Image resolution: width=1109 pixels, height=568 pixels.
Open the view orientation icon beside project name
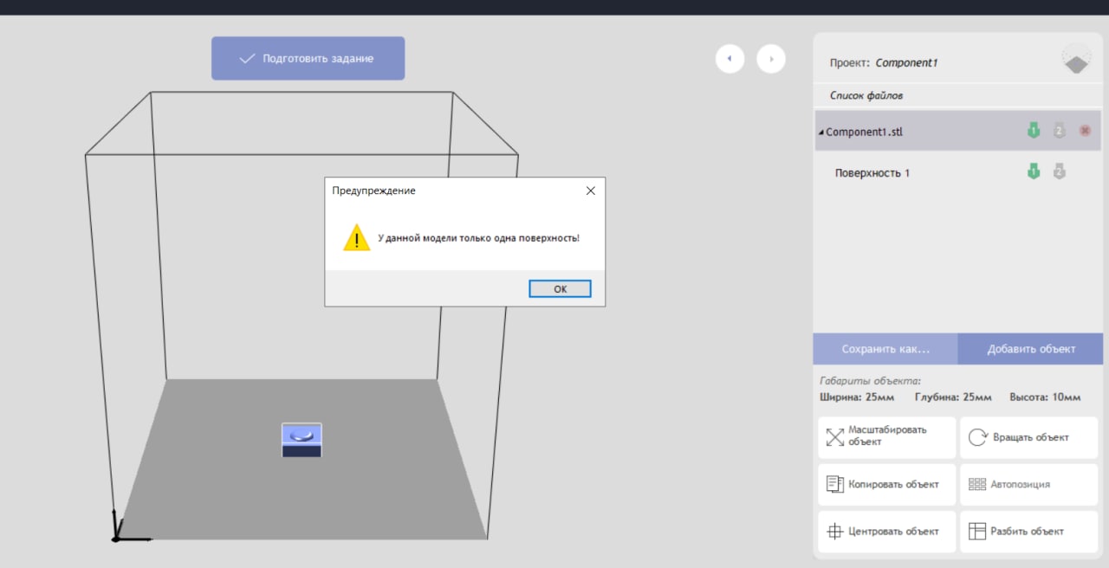tap(1076, 60)
